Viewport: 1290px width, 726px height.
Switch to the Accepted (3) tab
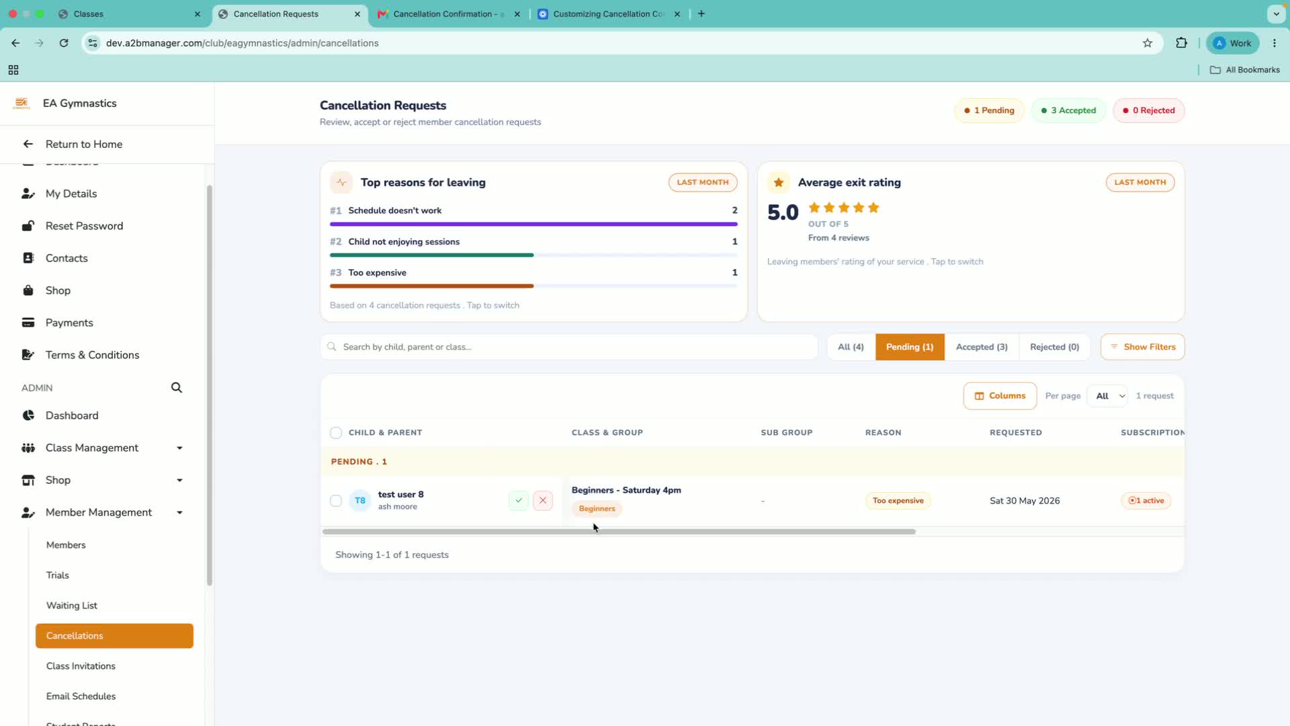[x=982, y=347]
